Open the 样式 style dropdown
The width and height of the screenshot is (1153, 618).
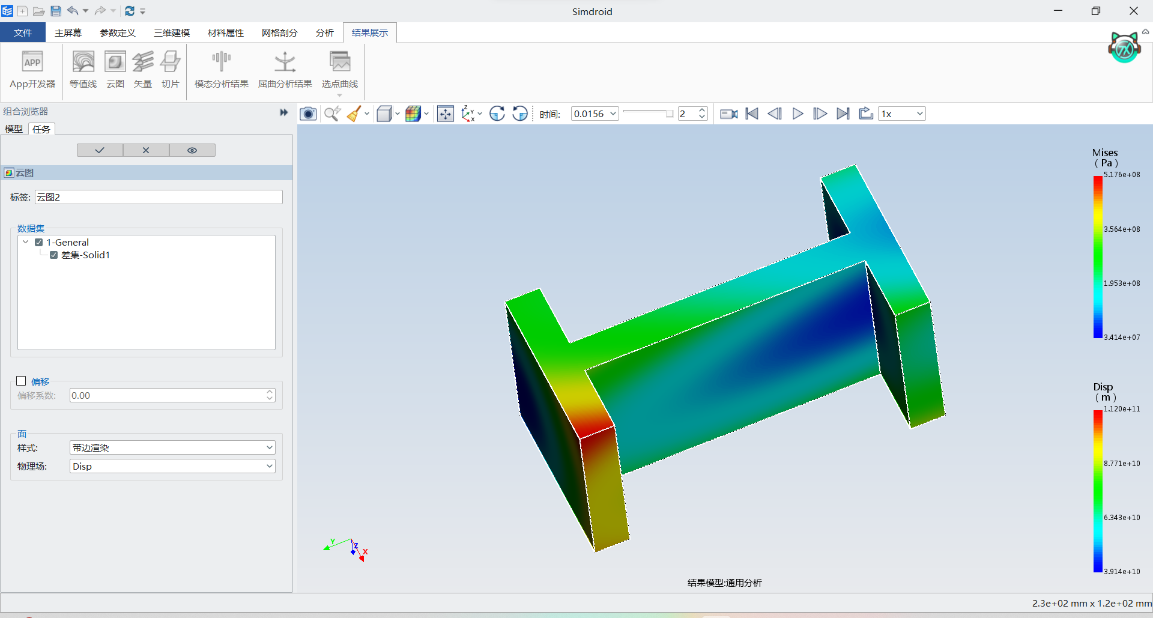pos(172,447)
